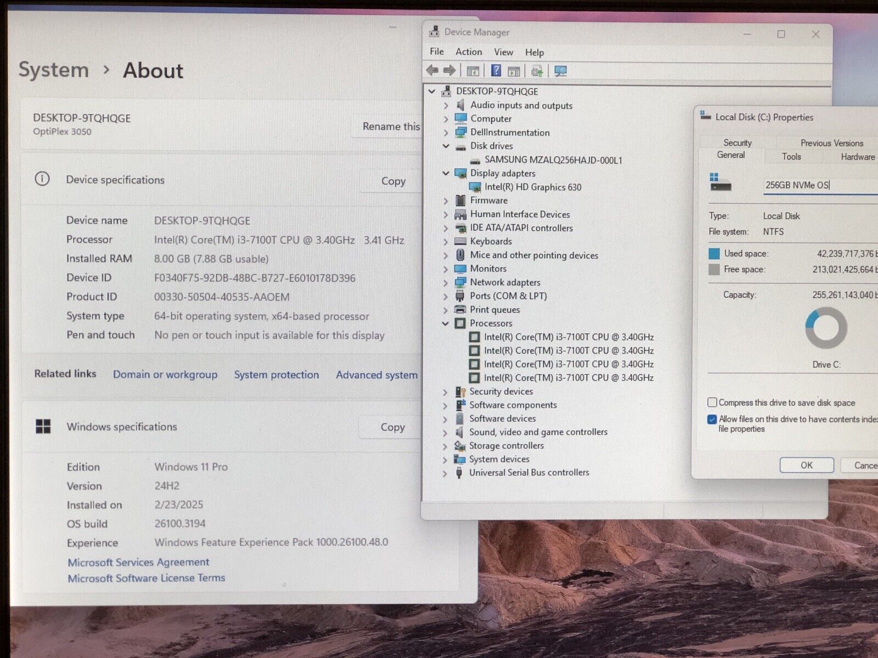Image resolution: width=878 pixels, height=658 pixels.
Task: Select the Firmware category icon
Action: (460, 200)
